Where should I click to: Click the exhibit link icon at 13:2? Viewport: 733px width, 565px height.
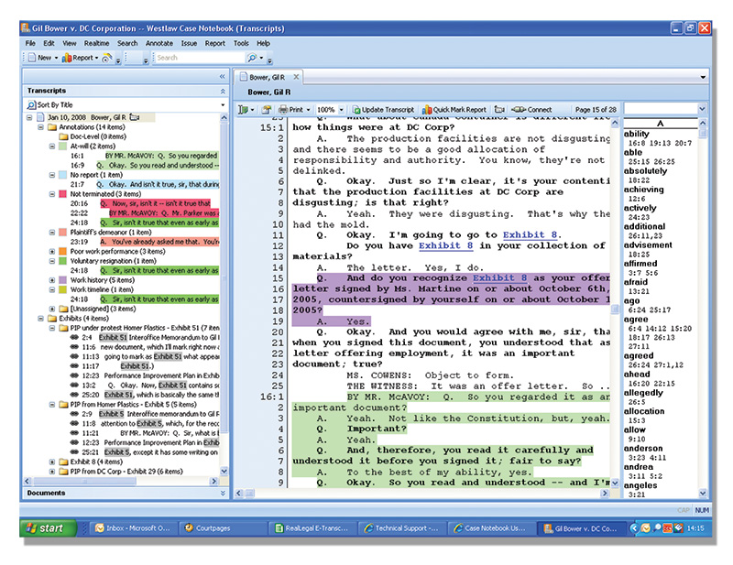pos(74,386)
